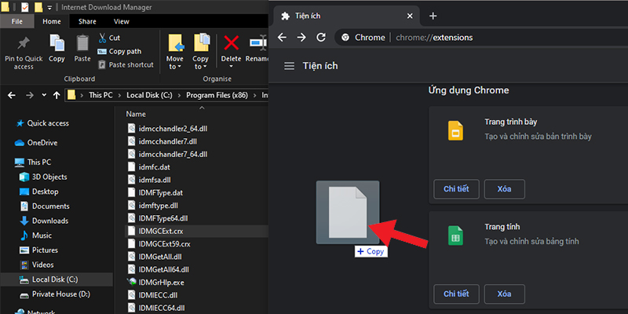Select OneDrive in navigation pane

pyautogui.click(x=36, y=143)
